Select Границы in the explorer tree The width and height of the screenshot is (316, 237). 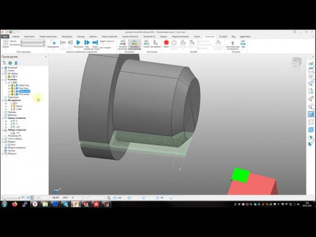12,112
